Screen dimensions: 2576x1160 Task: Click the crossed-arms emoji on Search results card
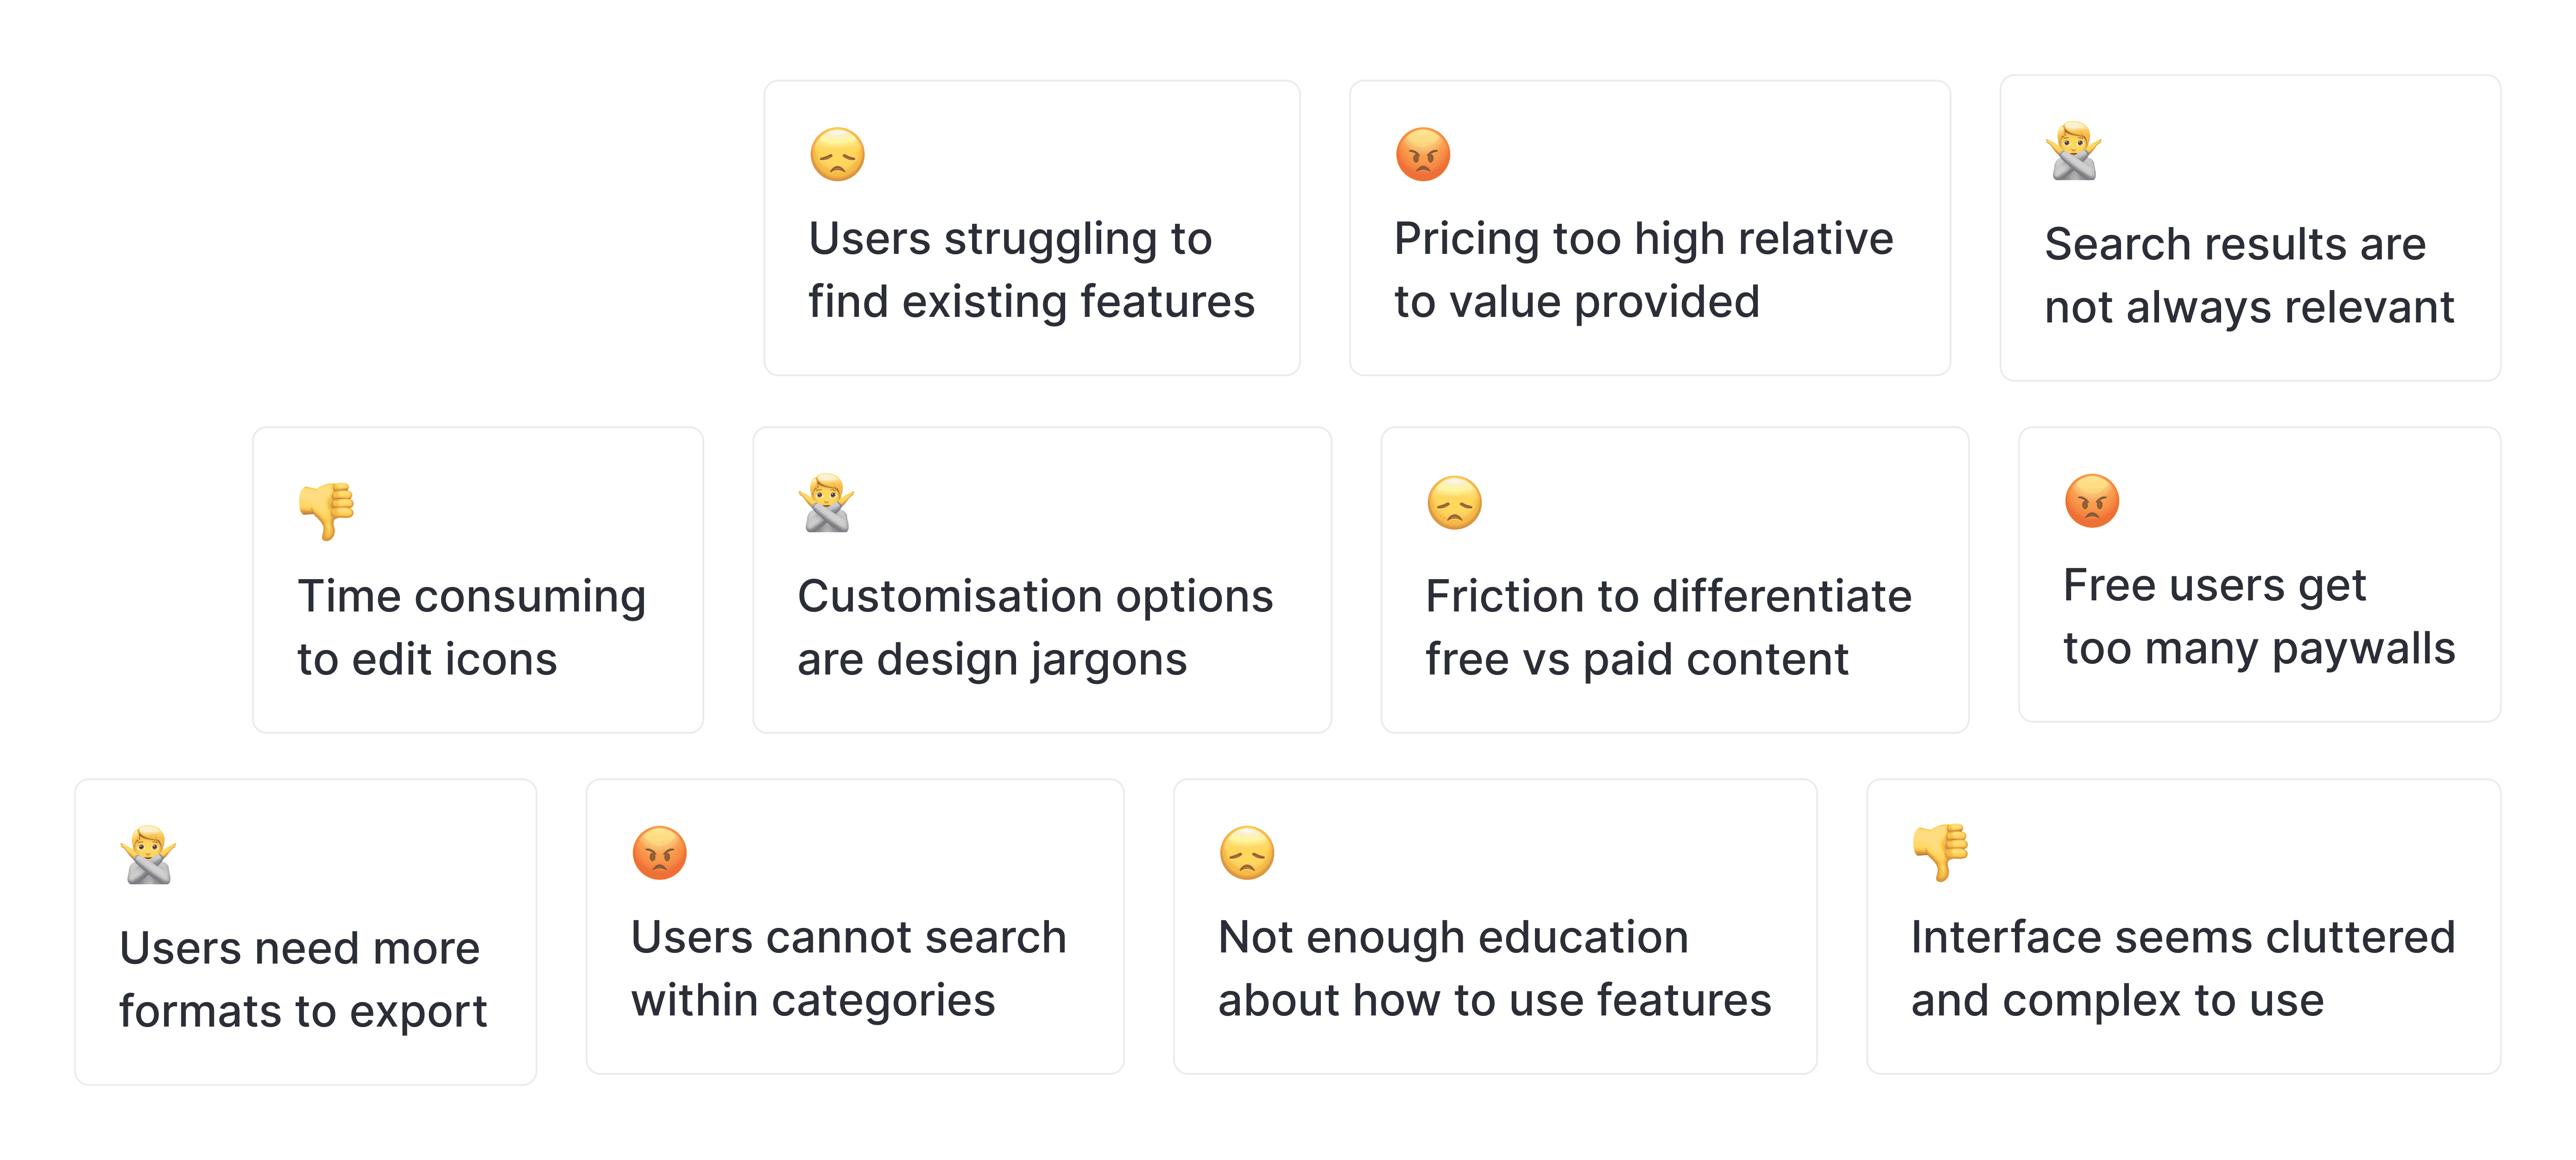[x=2074, y=151]
